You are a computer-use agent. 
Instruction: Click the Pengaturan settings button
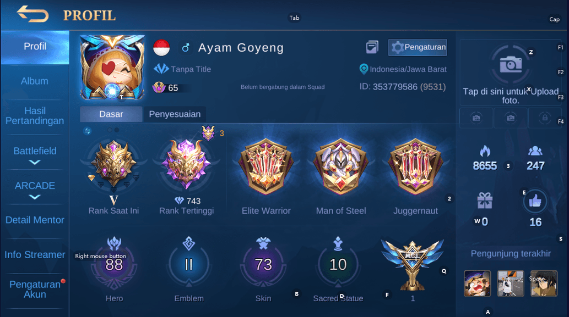click(x=418, y=47)
